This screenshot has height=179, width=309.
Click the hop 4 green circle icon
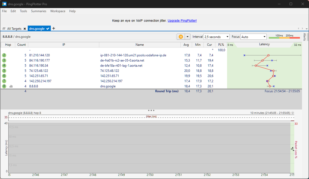4,66
